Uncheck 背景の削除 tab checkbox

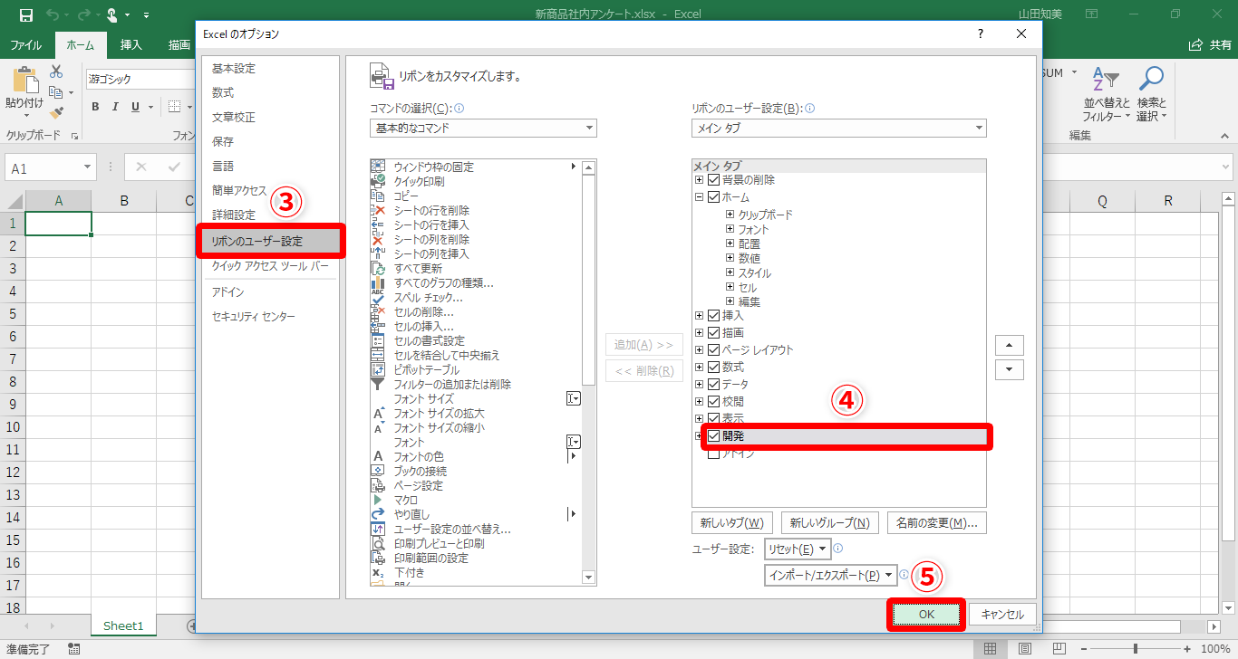[x=713, y=180]
